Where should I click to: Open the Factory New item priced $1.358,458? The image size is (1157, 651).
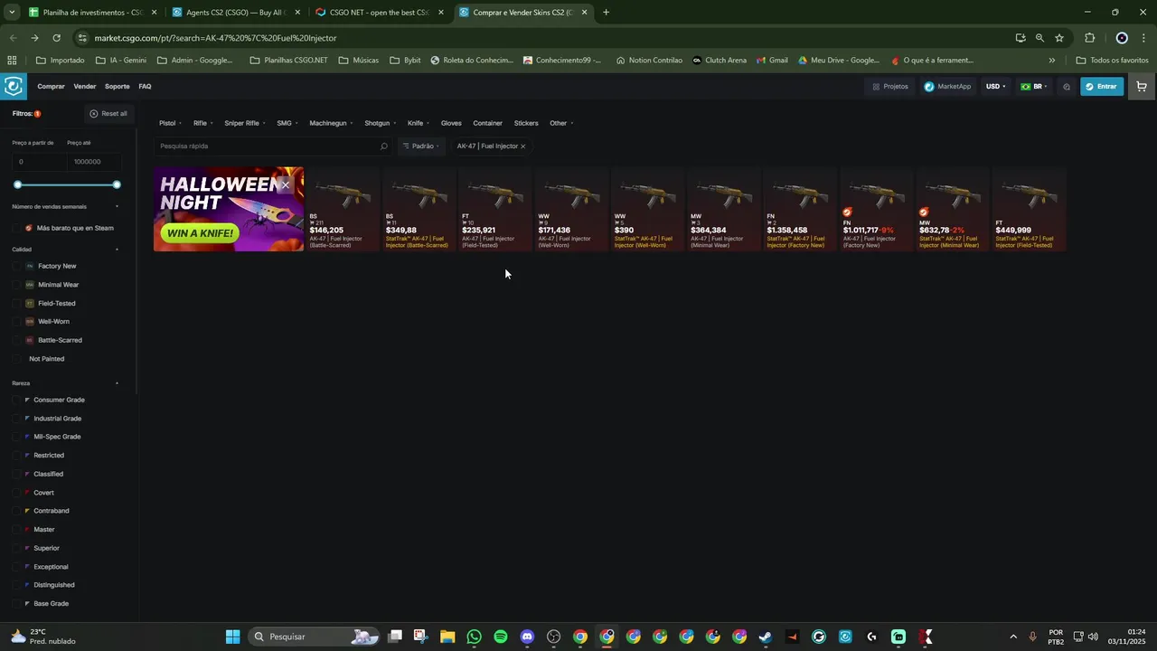click(x=800, y=209)
